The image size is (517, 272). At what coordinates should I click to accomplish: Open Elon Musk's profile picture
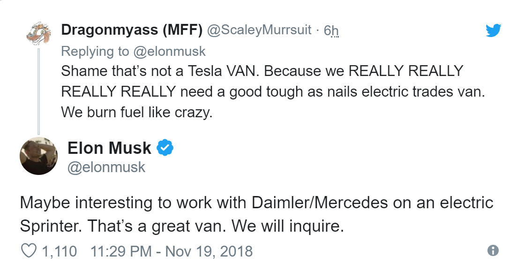click(38, 156)
